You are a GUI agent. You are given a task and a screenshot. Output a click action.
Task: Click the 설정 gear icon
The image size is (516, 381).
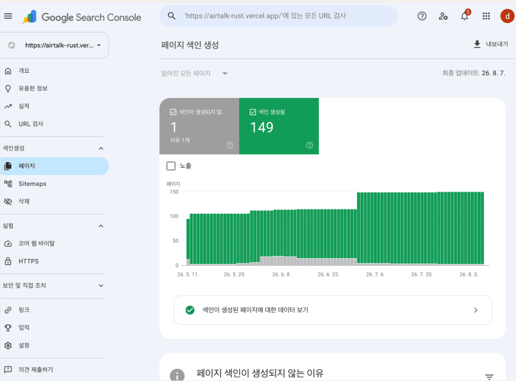[x=8, y=345]
